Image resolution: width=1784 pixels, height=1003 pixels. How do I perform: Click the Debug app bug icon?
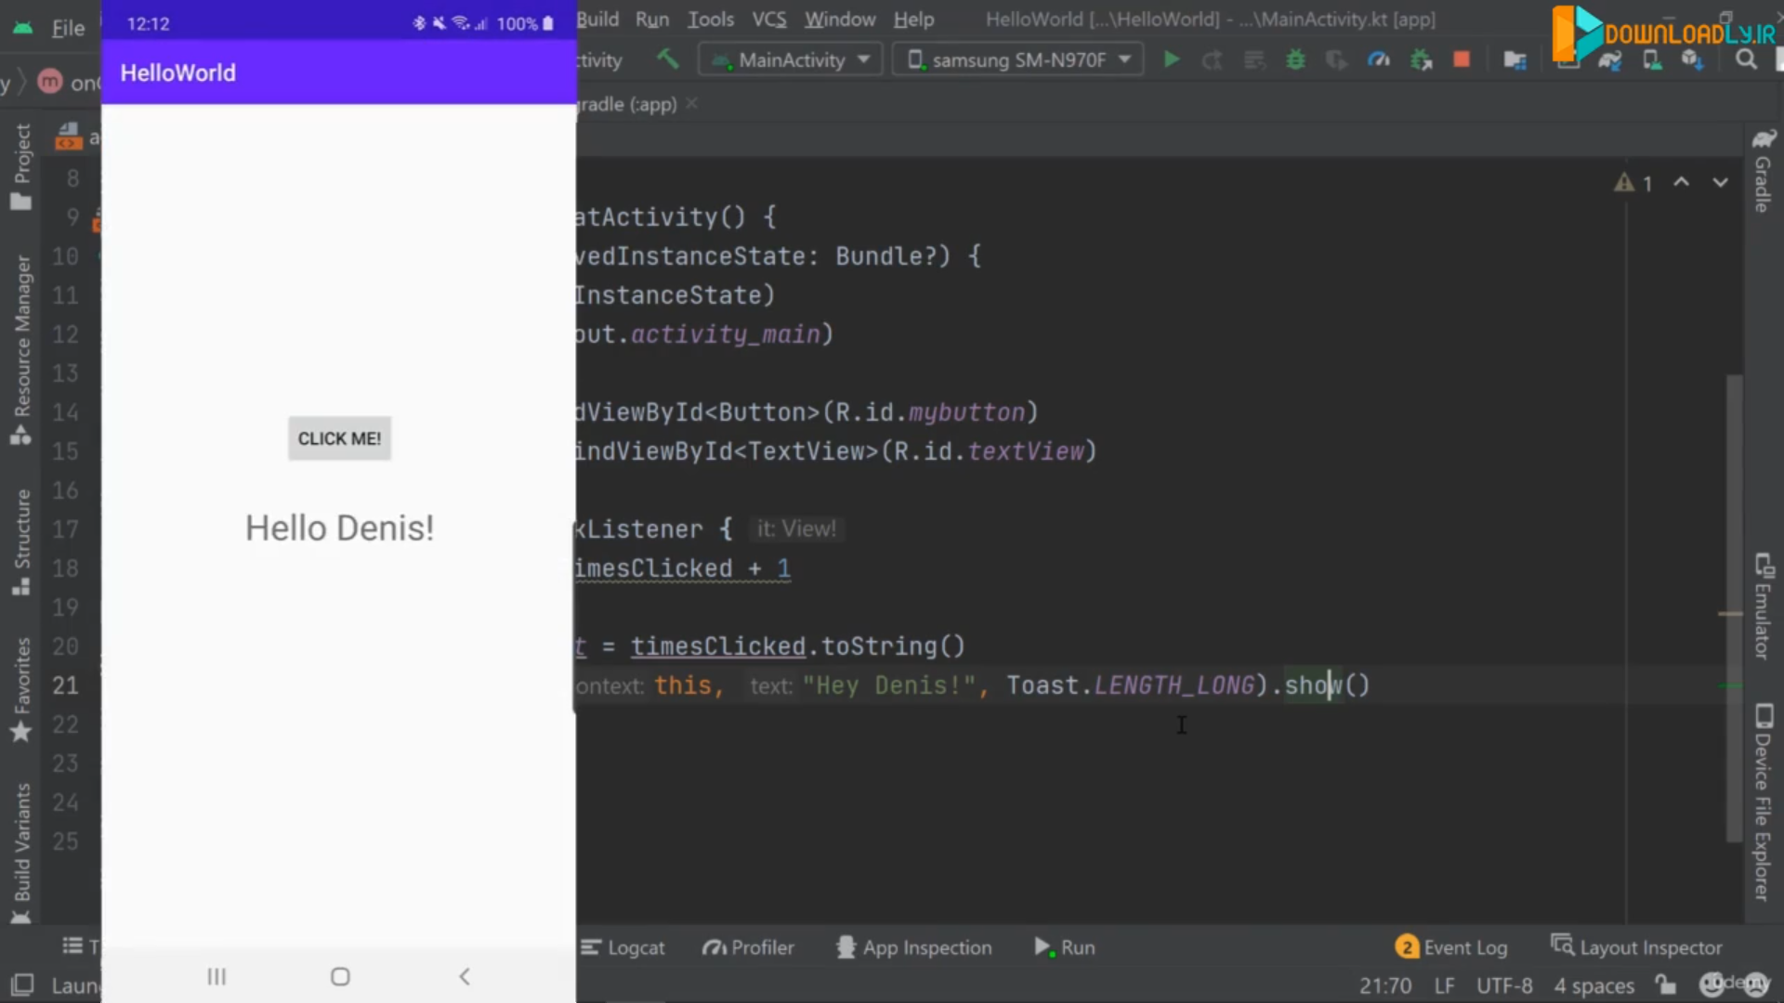pyautogui.click(x=1295, y=60)
